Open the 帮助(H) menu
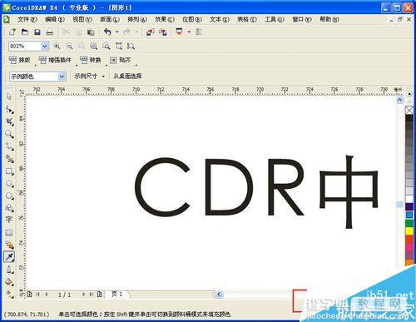 [329, 19]
